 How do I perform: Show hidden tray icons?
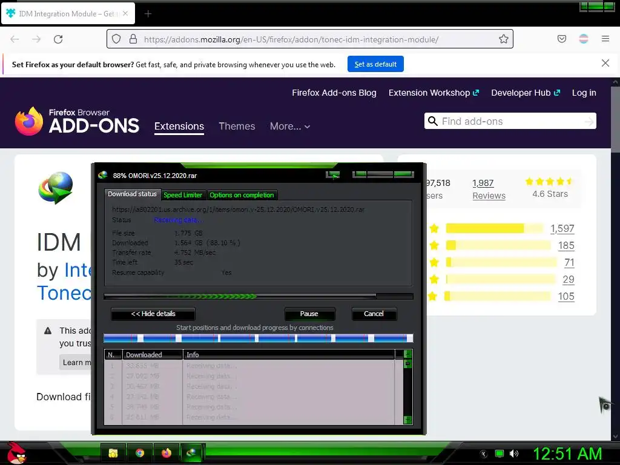483,454
